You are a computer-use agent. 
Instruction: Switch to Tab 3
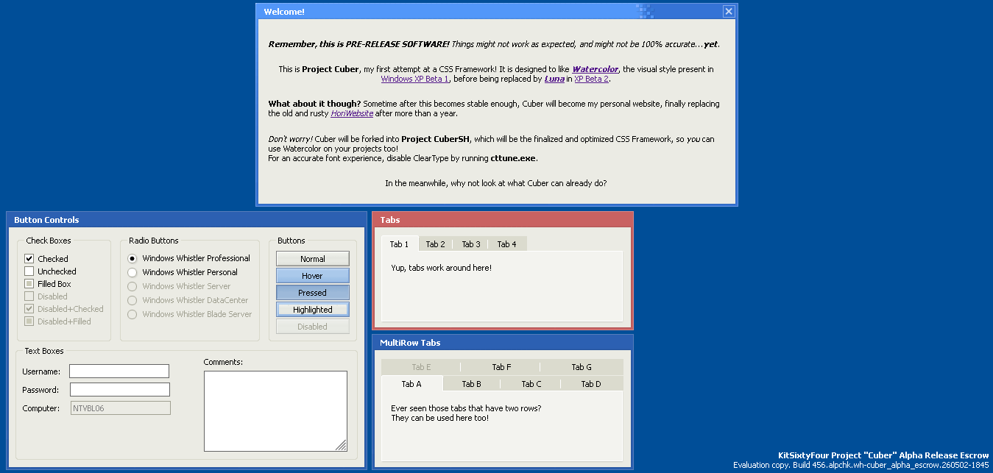(471, 244)
